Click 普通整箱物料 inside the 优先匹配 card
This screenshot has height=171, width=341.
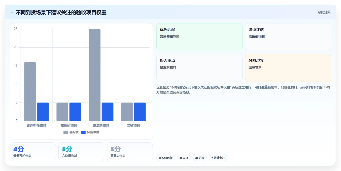click(170, 37)
